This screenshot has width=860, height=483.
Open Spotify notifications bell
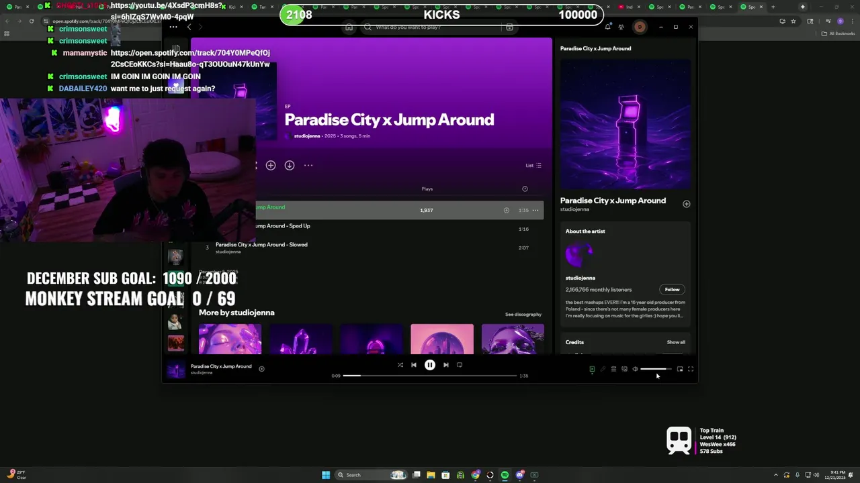(x=607, y=28)
